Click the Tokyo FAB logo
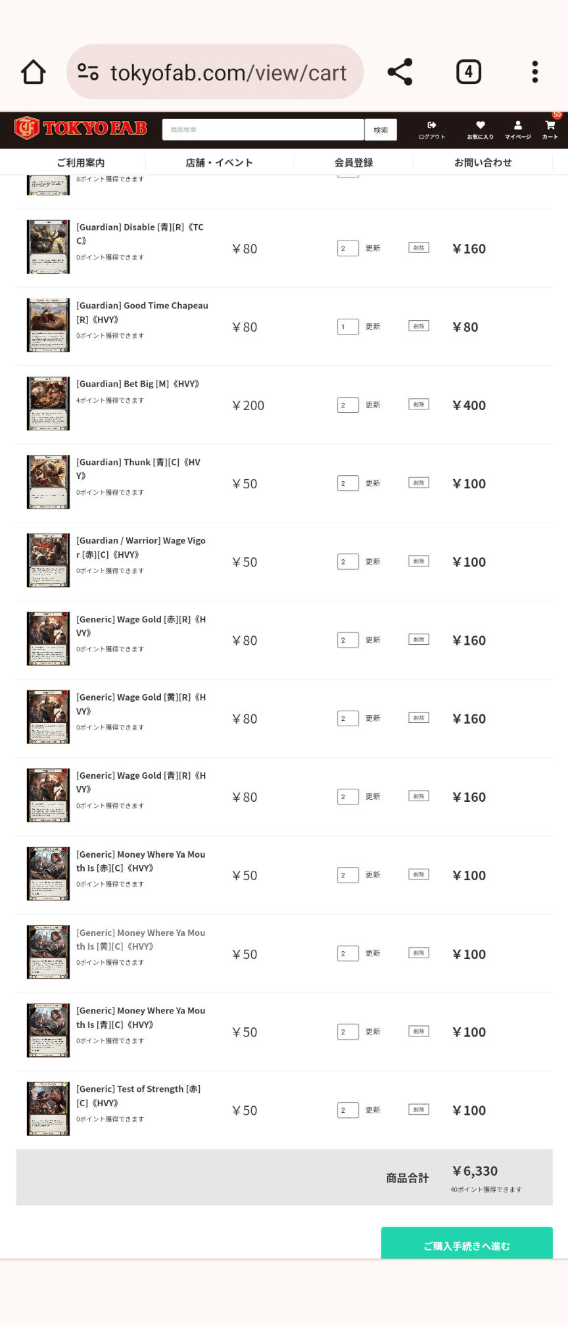The image size is (568, 1325). coord(81,128)
